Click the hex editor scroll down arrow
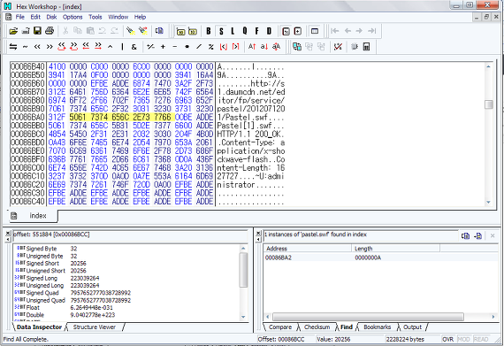The height and width of the screenshot is (346, 504). pos(489,203)
